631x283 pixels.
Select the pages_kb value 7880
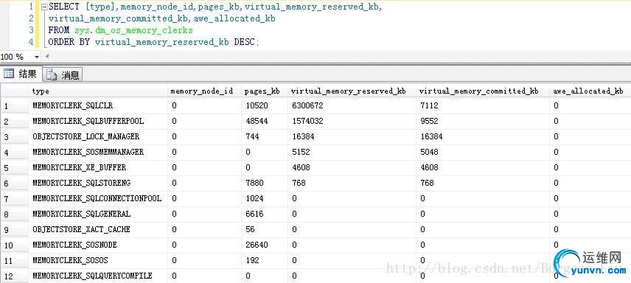click(255, 184)
